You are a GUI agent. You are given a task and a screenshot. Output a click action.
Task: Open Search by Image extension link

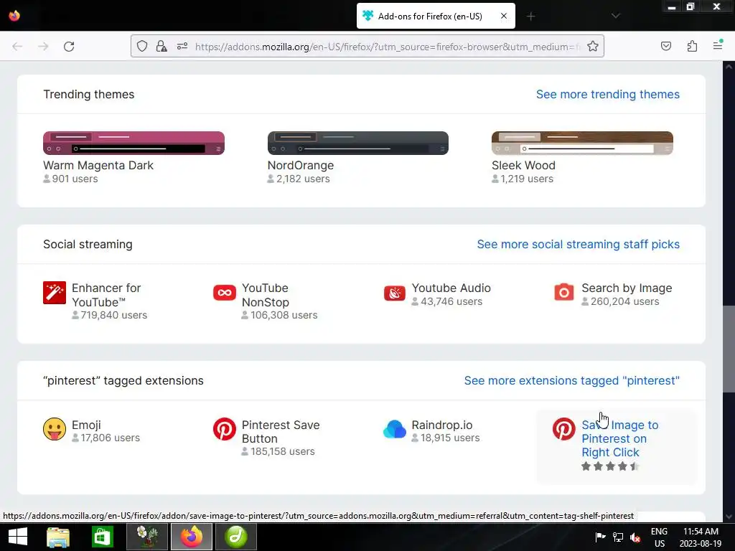[627, 288]
